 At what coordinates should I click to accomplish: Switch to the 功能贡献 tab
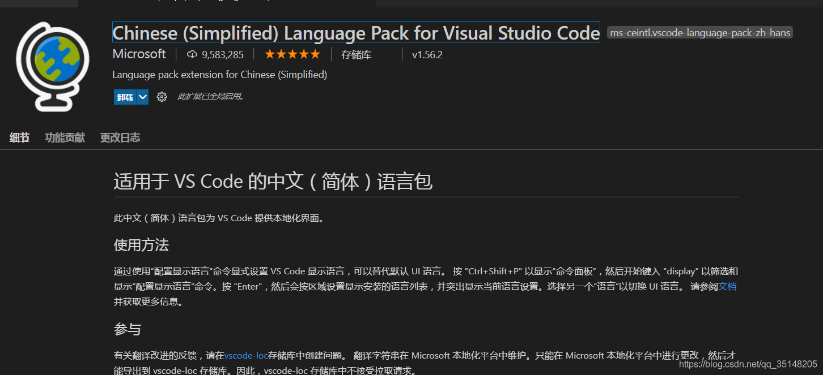pyautogui.click(x=65, y=137)
